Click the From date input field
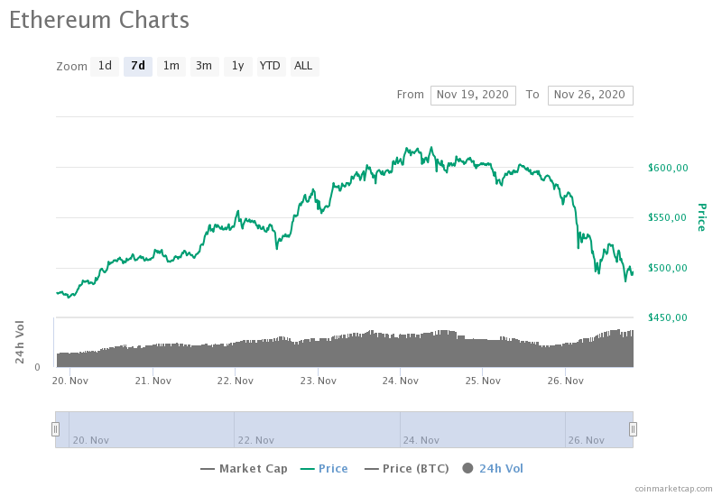722x496 pixels. 473,95
